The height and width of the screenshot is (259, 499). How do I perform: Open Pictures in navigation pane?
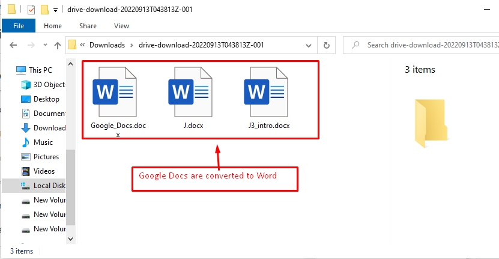[x=40, y=157]
